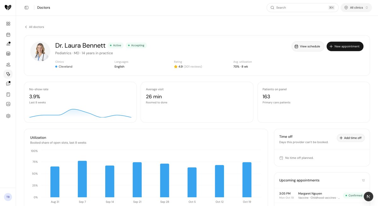Image resolution: width=378 pixels, height=206 pixels.
Task: Click the Doctors page title
Action: [x=43, y=8]
